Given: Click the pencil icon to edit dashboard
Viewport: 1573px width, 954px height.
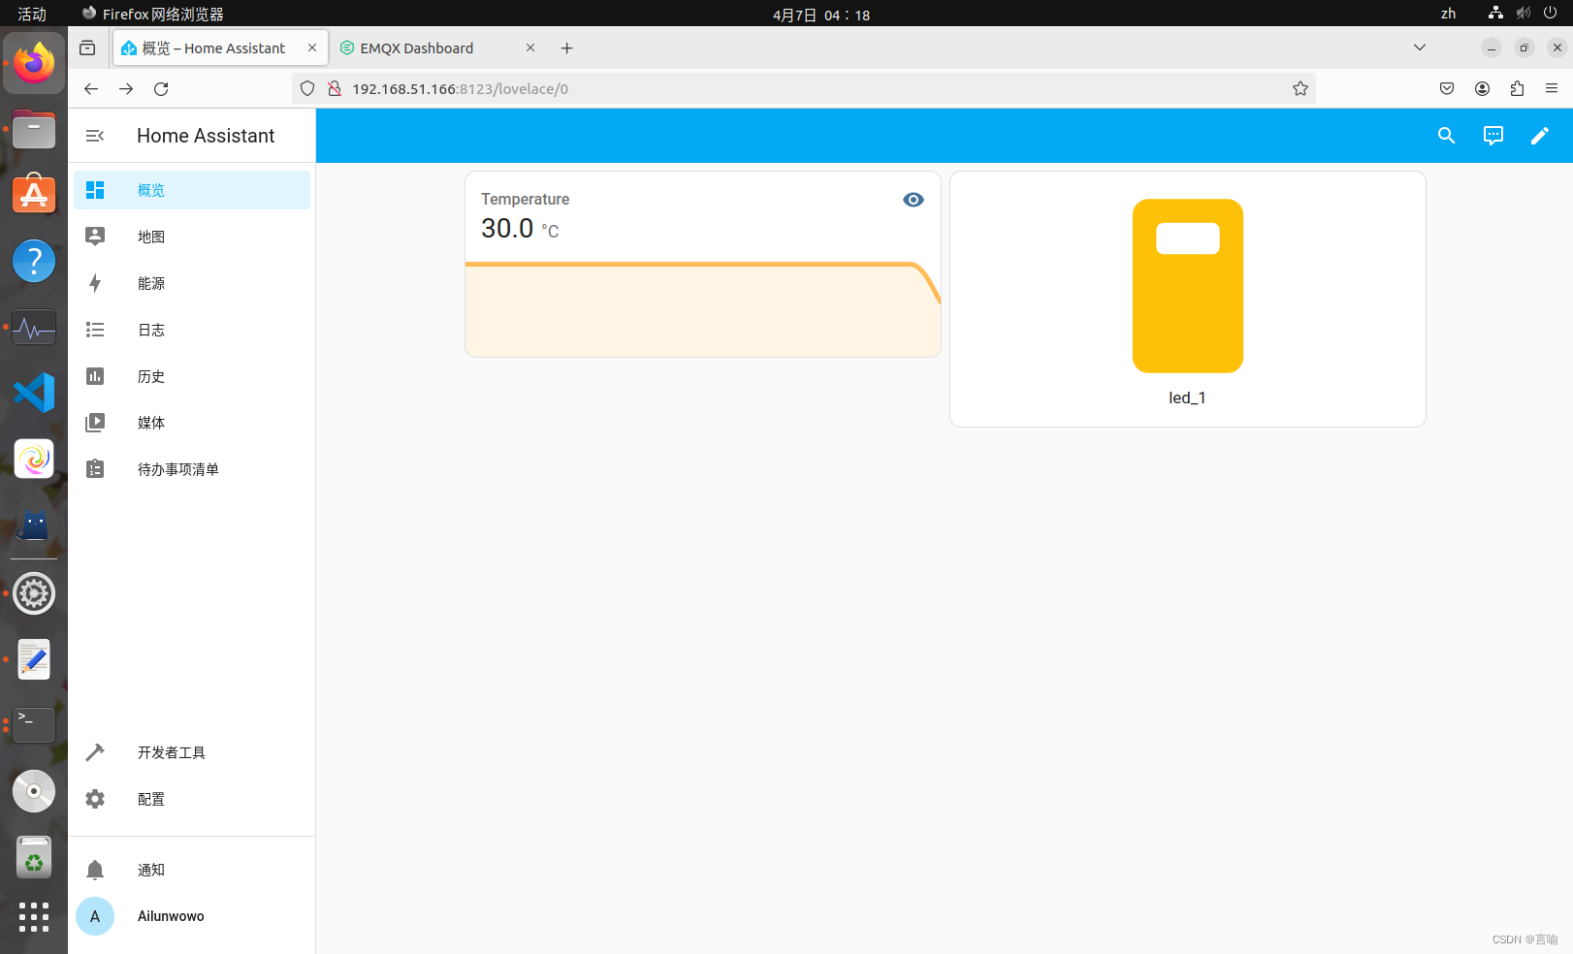Looking at the screenshot, I should (1540, 136).
